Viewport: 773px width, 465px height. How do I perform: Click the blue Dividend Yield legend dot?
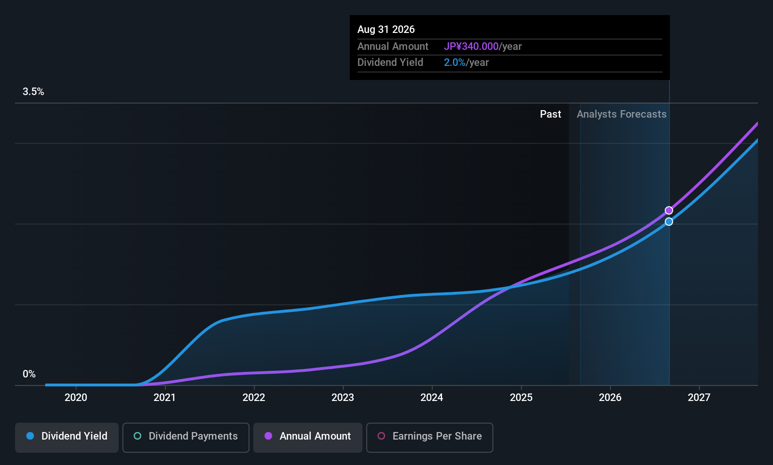tap(30, 436)
